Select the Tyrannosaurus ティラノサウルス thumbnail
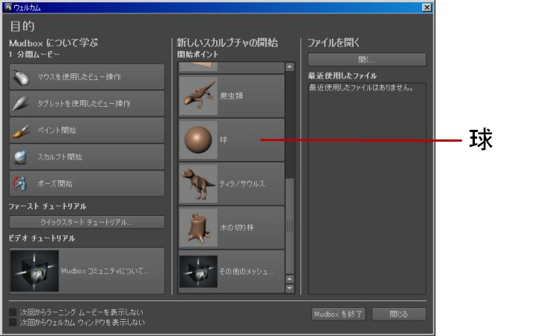 [x=198, y=183]
